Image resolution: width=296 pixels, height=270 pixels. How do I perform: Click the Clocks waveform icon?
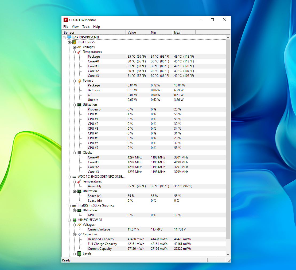click(79, 153)
